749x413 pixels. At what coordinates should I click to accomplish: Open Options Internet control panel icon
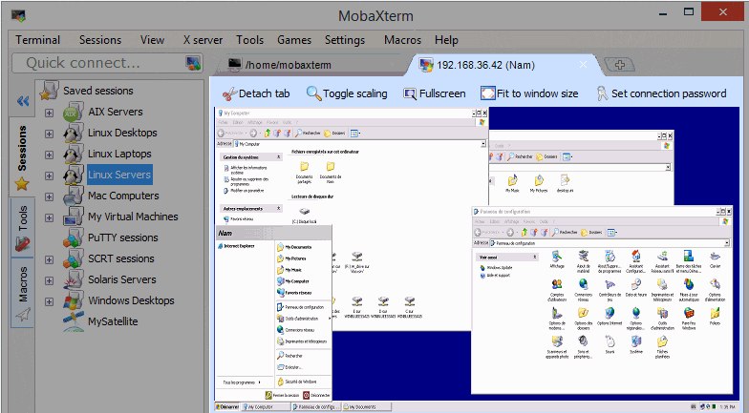[610, 317]
